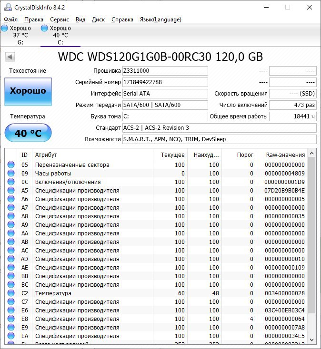Viewport: 321px width, 349px height.
Task: Click raw value 03C400EB03C4
Action: click(x=285, y=310)
